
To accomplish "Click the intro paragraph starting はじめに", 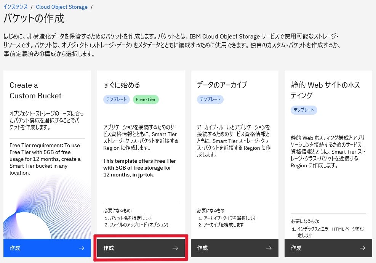I will (x=172, y=45).
